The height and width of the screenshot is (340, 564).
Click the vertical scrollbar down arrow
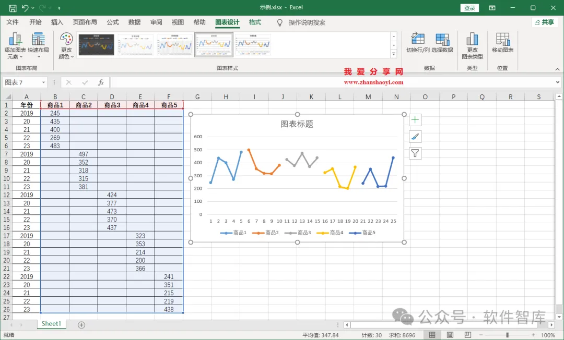559,317
